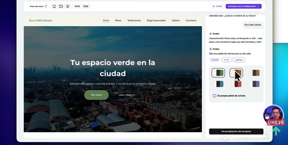Choose the green color palette
Image resolution: width=288 pixels, height=145 pixels.
coord(218,73)
